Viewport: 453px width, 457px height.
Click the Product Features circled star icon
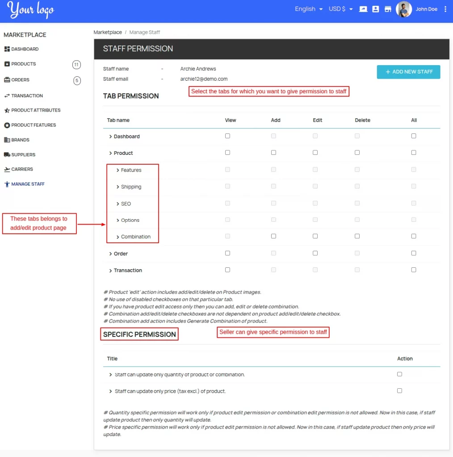coord(7,125)
